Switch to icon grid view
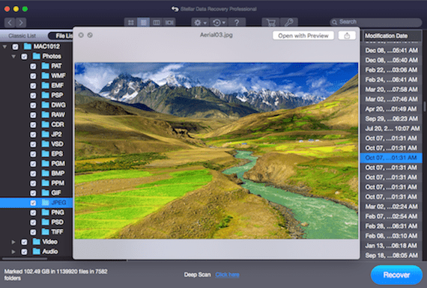The height and width of the screenshot is (288, 427). pos(130,22)
